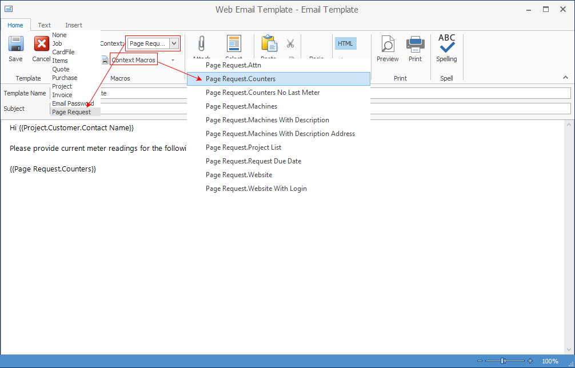The image size is (575, 368).
Task: Choose the Page Request.Website macro
Action: coord(279,174)
